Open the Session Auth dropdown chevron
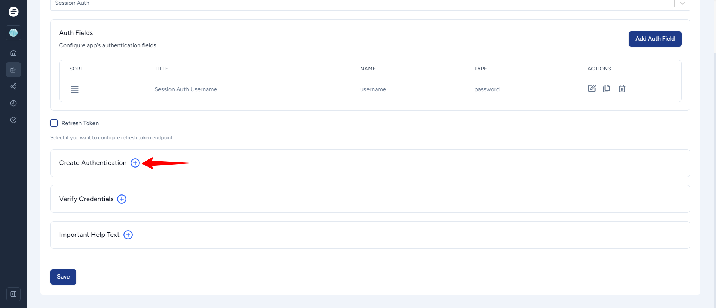716x308 pixels. point(682,3)
